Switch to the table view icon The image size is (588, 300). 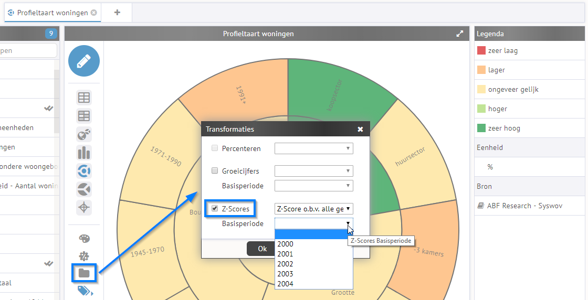coord(84,98)
